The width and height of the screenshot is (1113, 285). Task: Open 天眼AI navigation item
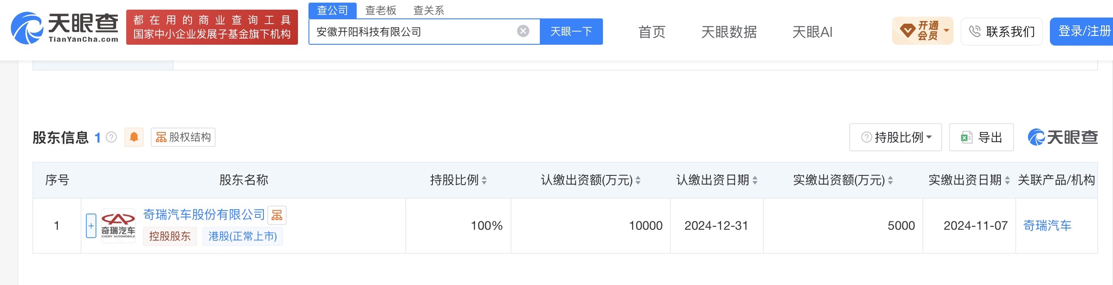point(812,32)
